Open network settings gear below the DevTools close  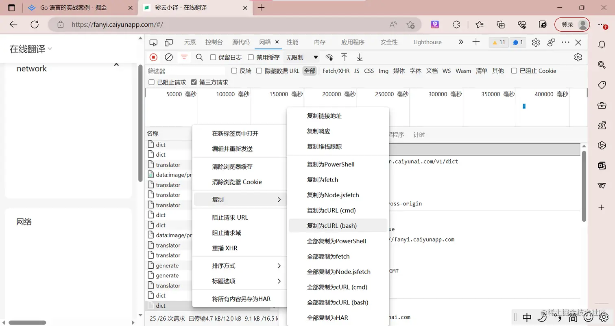click(x=578, y=57)
